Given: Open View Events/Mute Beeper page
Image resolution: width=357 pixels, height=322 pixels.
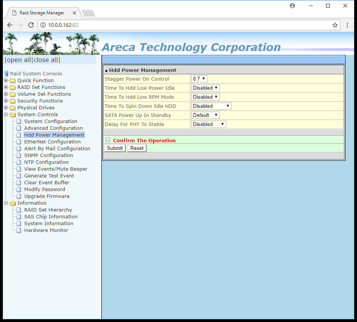Looking at the screenshot, I should [x=56, y=169].
